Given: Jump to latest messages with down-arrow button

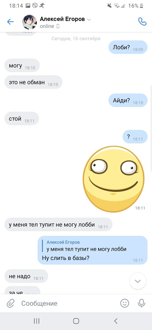Looking at the screenshot, I should click(138, 281).
